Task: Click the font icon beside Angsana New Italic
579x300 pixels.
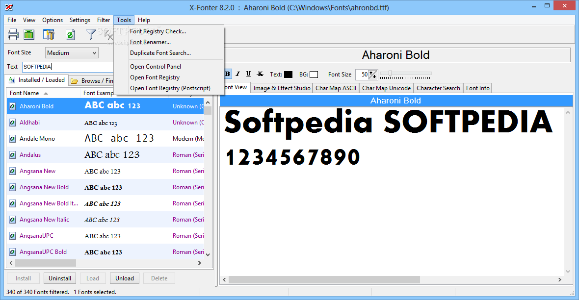Action: (x=12, y=220)
